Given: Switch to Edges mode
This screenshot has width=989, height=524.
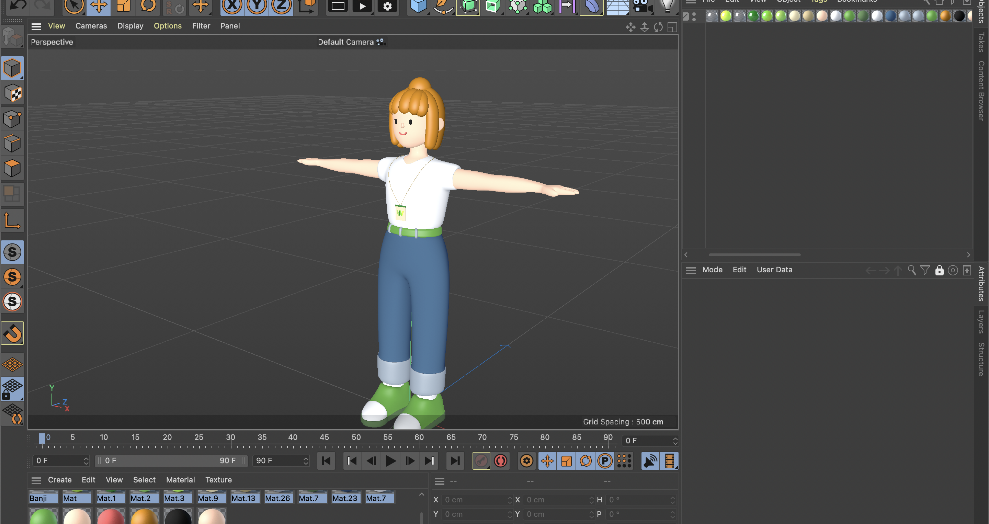Looking at the screenshot, I should (12, 144).
